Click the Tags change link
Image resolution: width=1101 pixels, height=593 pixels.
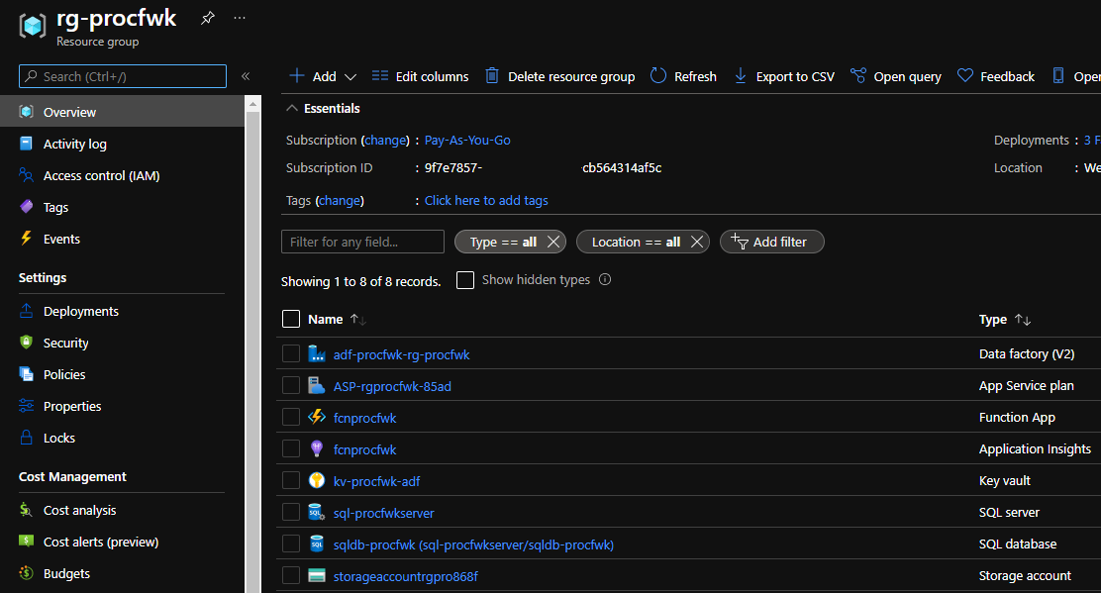(340, 201)
